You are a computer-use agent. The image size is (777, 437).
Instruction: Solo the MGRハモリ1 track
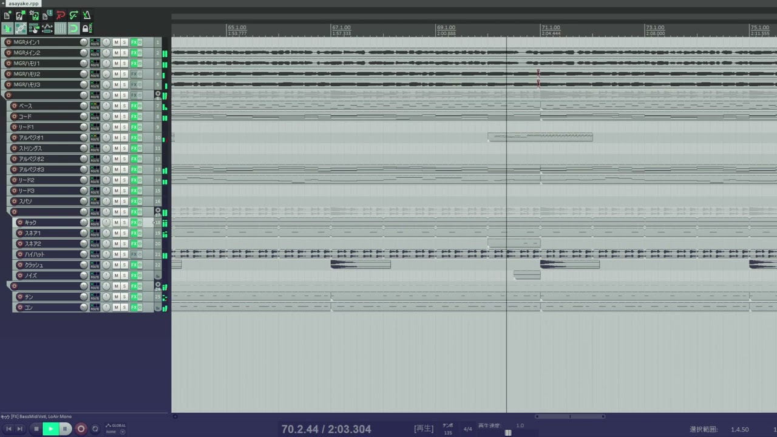click(124, 63)
